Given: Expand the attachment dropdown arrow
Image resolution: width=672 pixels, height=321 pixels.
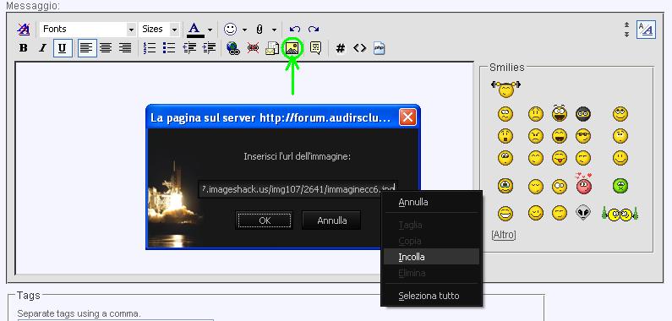Looking at the screenshot, I should point(274,30).
